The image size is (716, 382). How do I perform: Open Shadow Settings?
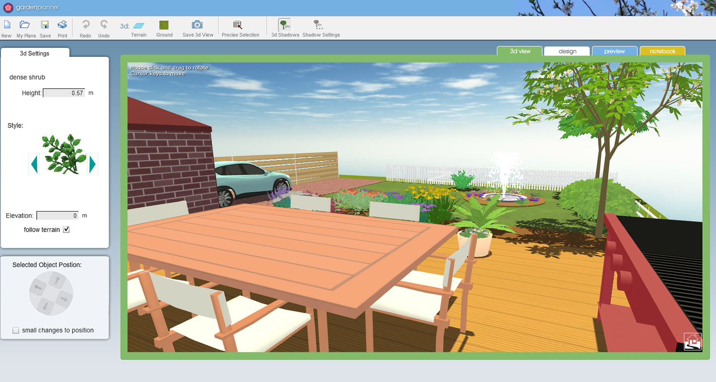318,25
